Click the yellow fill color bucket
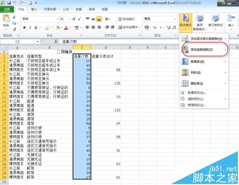 (x=58, y=28)
